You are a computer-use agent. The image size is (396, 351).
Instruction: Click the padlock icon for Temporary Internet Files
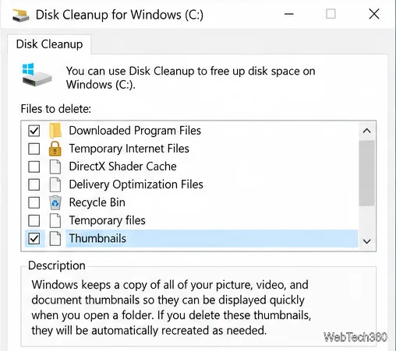[55, 149]
